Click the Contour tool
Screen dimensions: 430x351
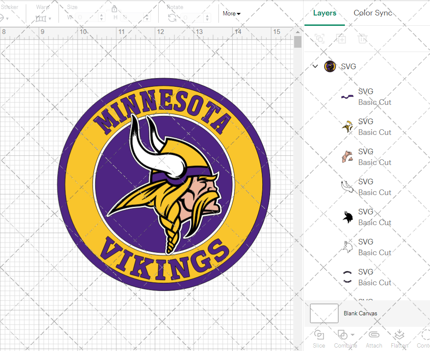pos(424,339)
